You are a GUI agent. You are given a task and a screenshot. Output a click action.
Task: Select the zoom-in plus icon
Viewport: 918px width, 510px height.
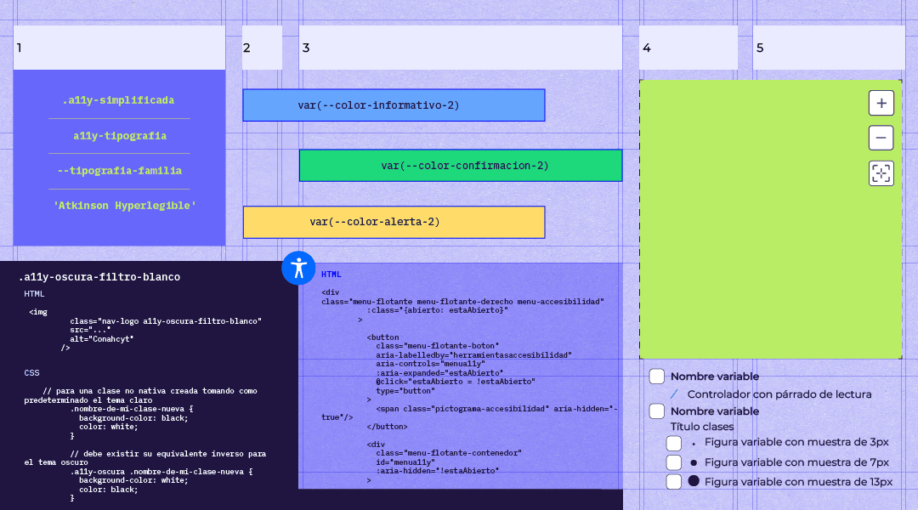click(881, 102)
